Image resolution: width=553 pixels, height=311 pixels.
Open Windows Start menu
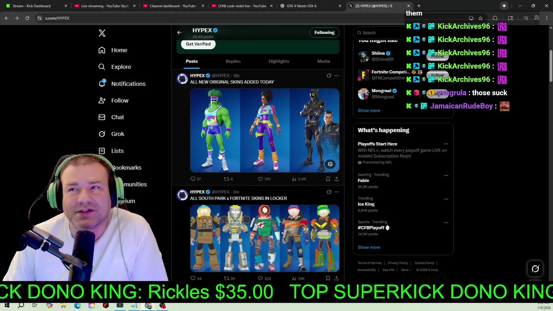coord(7,306)
